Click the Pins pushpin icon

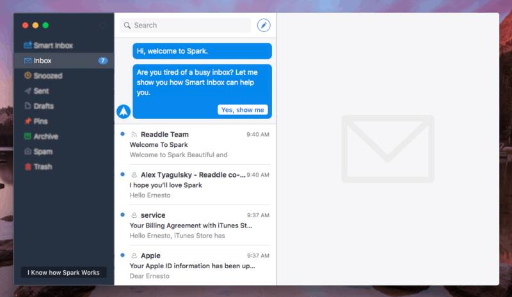[28, 121]
